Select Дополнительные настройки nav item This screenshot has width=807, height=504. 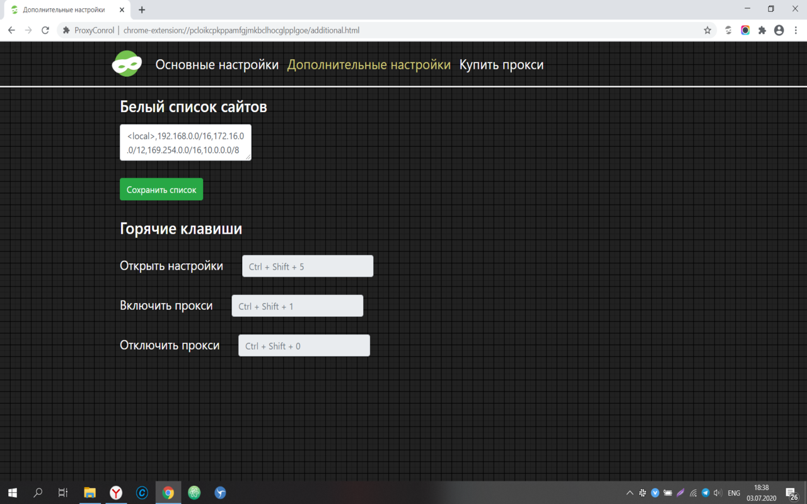coord(369,64)
